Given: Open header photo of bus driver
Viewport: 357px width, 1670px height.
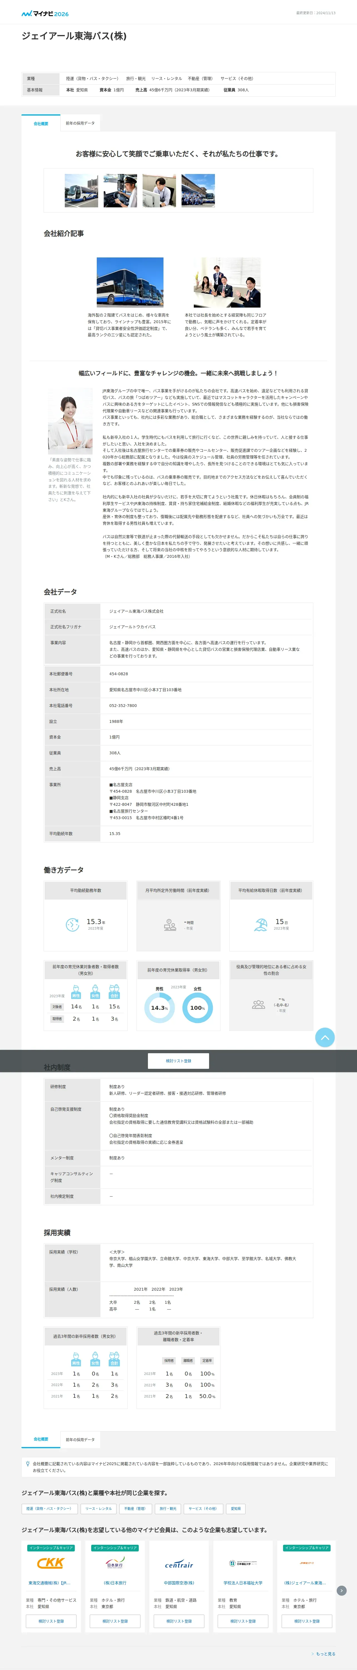Looking at the screenshot, I should point(120,191).
